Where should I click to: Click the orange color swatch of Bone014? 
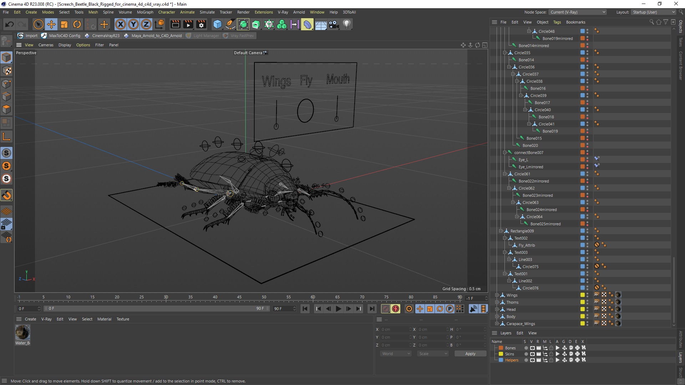tap(583, 60)
